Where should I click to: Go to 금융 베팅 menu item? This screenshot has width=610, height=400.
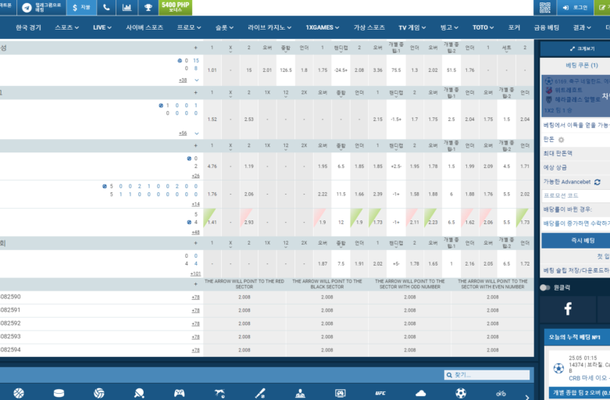[x=547, y=27]
